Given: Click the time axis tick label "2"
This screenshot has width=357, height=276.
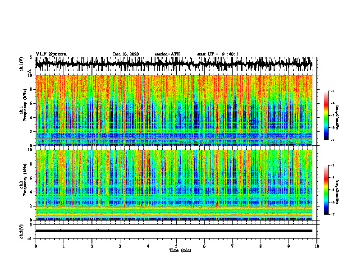Looking at the screenshot, I should point(92,246).
